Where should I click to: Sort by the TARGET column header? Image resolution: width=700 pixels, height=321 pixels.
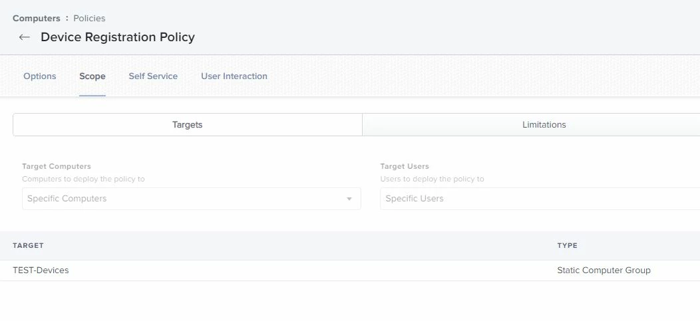coord(28,246)
